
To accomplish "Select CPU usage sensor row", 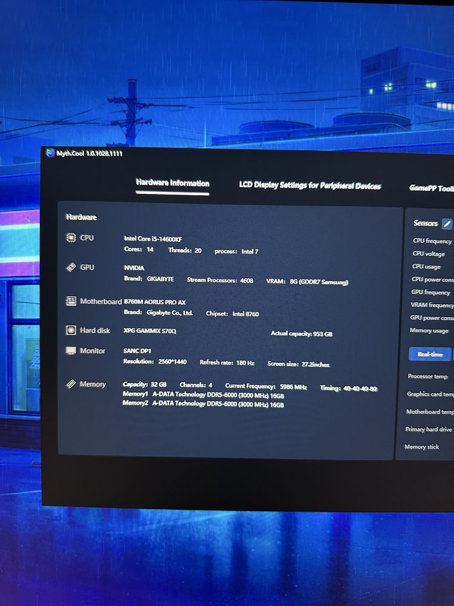I will pos(426,266).
